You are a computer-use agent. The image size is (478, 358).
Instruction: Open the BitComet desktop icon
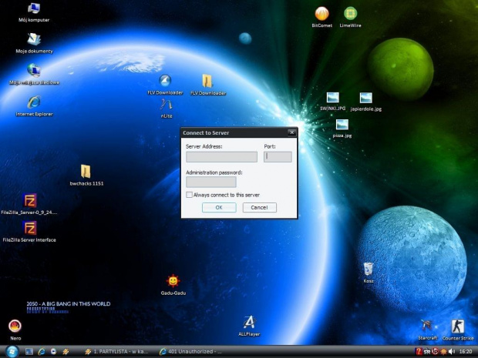point(321,14)
